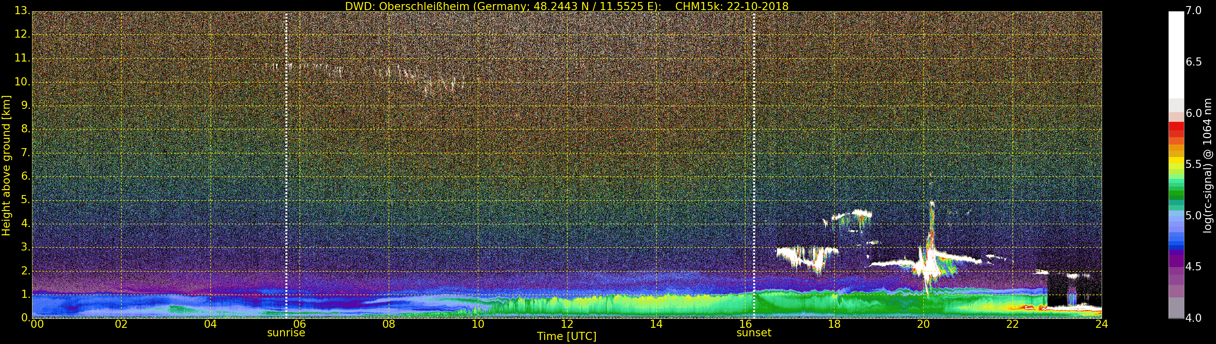Screen dimensions: 1216x344
Task: Click the x-axis tick label '24'
Action: (1101, 324)
